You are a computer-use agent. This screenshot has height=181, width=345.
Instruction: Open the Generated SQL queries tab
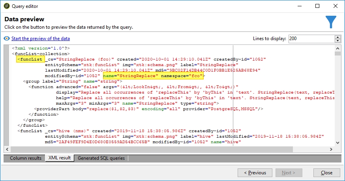(101, 158)
